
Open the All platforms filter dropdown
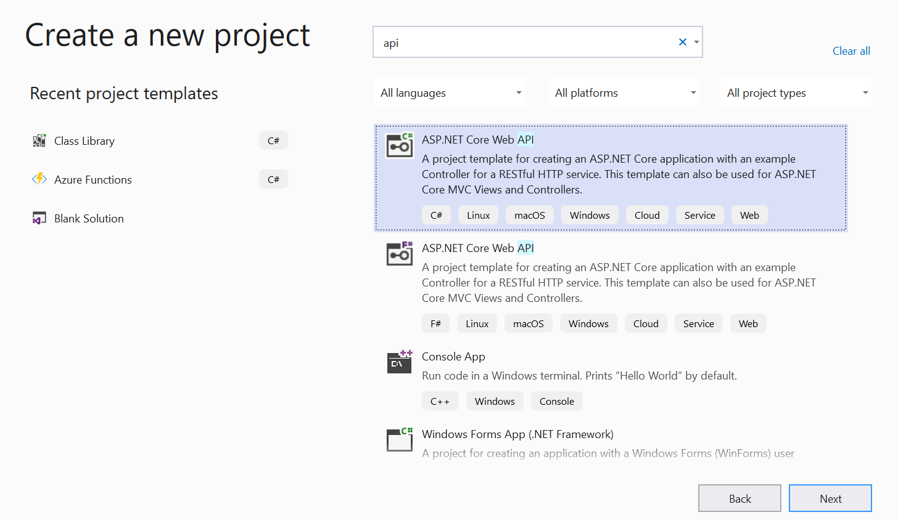pos(624,92)
